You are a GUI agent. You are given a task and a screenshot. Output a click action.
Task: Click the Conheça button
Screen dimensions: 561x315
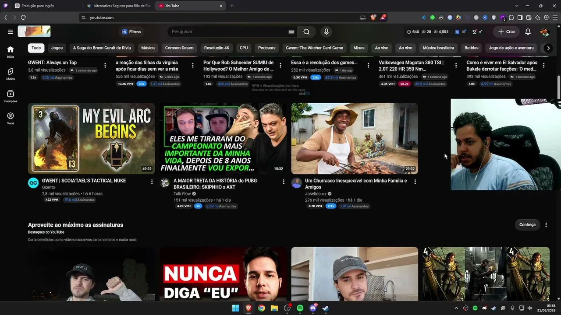tap(527, 225)
